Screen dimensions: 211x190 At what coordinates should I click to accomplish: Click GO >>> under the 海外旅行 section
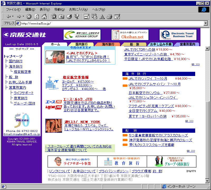189,121
